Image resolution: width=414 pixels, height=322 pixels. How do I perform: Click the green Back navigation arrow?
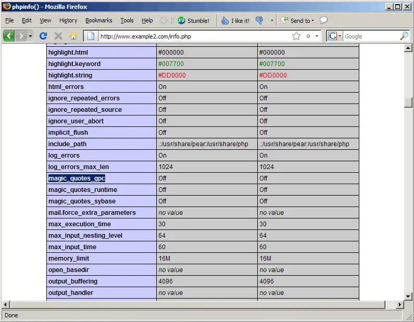coord(9,36)
